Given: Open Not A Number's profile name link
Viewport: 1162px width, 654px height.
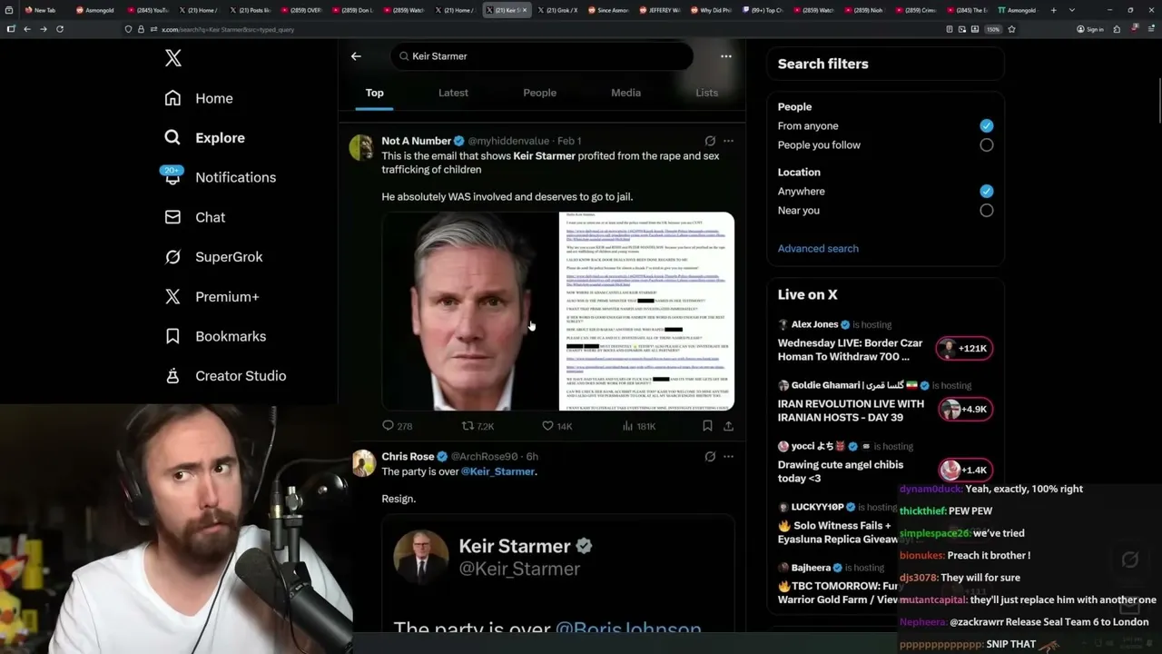Looking at the screenshot, I should (417, 141).
